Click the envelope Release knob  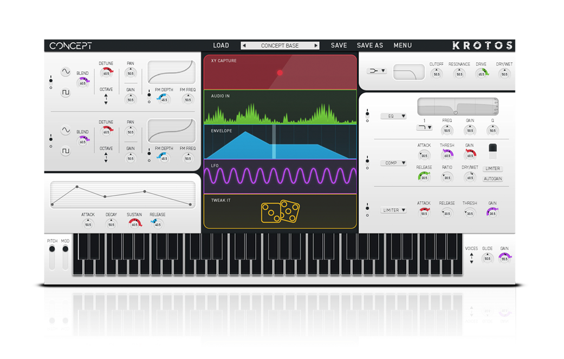tap(158, 224)
